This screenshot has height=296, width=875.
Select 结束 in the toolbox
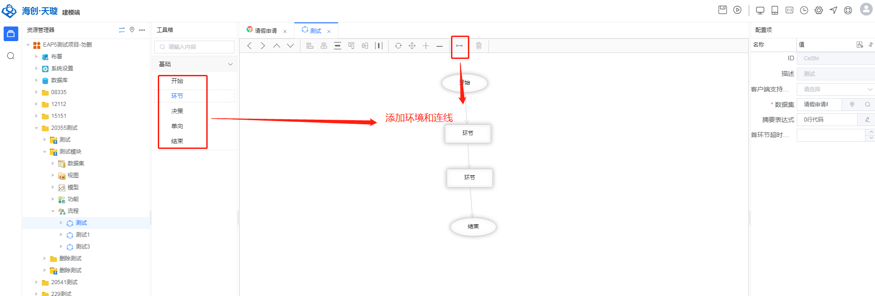[177, 141]
